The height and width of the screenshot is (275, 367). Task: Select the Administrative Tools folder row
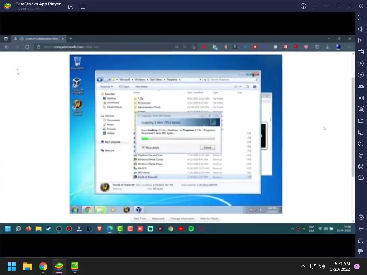[x=192, y=107]
